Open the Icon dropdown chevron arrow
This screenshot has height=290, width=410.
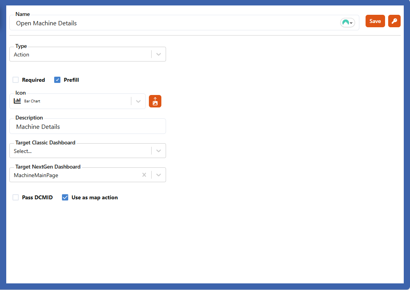[x=138, y=101]
